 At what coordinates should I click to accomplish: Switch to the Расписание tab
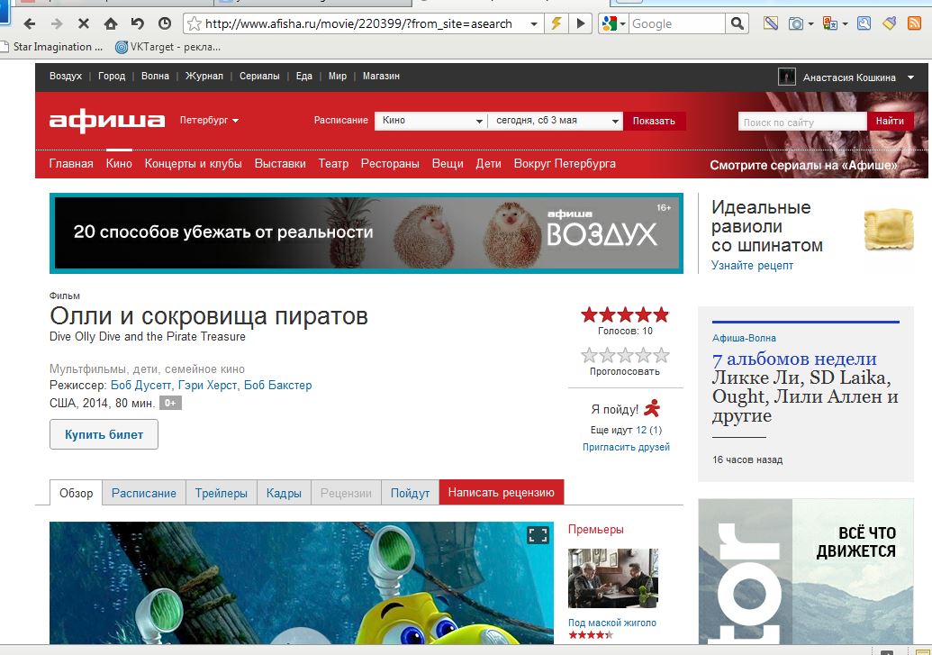tap(144, 493)
